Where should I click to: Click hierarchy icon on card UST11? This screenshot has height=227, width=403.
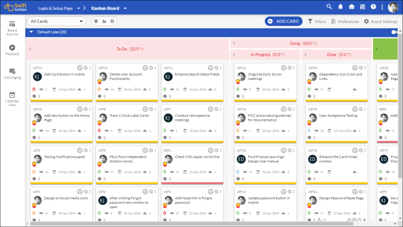pos(210,68)
